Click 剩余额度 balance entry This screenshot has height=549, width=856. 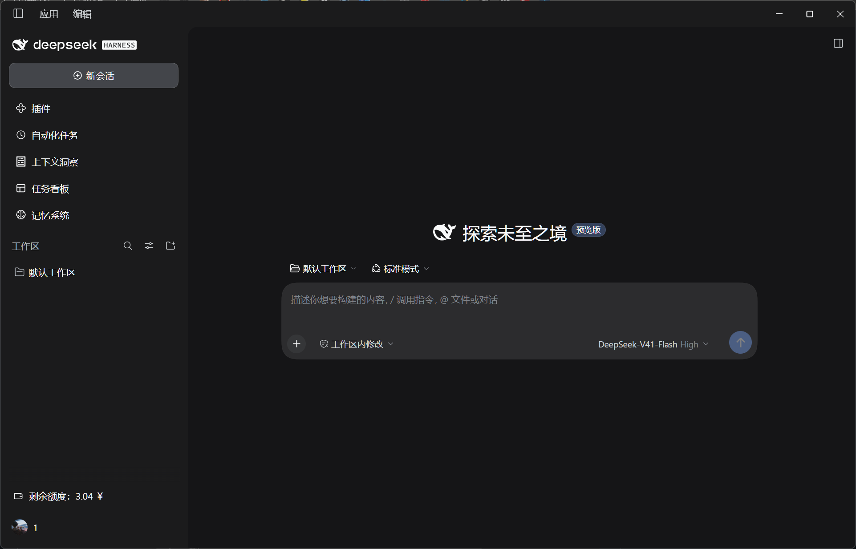click(x=59, y=496)
